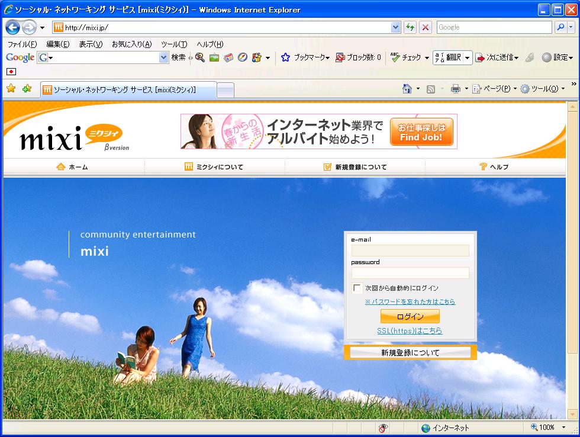The height and width of the screenshot is (437, 580).
Task: Open the ファイル(F) menu
Action: coord(22,44)
